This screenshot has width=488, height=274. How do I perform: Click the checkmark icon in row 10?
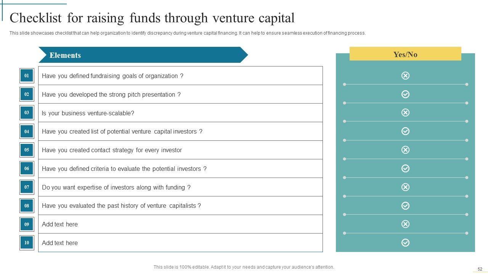pos(405,242)
